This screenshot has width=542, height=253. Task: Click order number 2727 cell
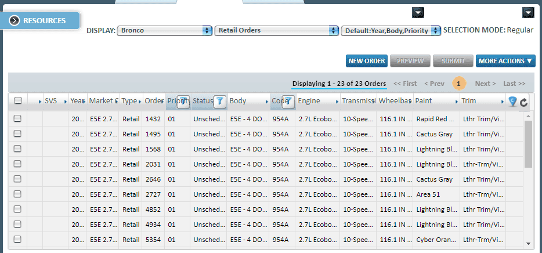pos(153,194)
